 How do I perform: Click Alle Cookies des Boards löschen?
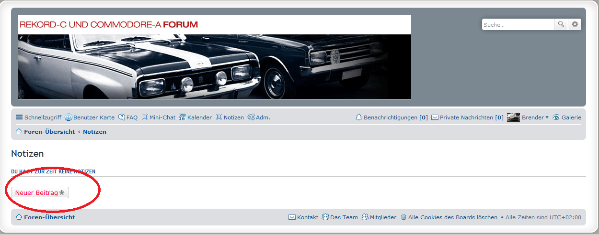coord(449,217)
